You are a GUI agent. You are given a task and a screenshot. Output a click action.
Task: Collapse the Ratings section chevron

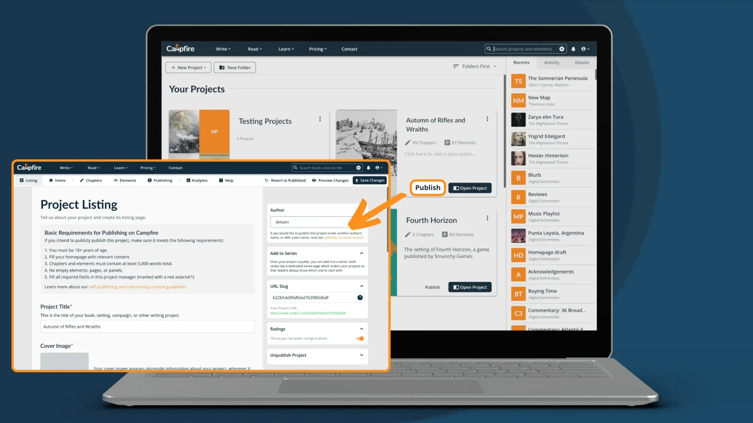(x=361, y=329)
